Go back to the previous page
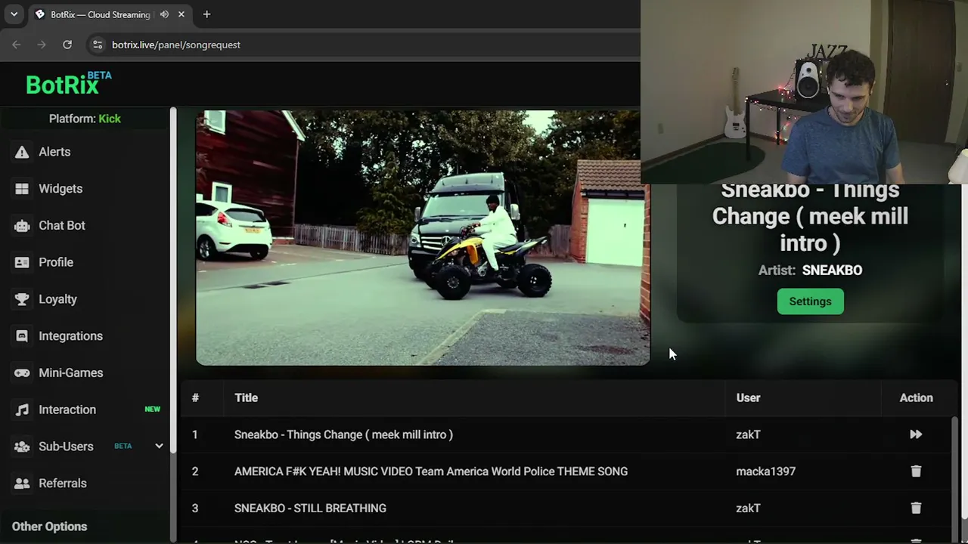The image size is (968, 544). [x=17, y=45]
